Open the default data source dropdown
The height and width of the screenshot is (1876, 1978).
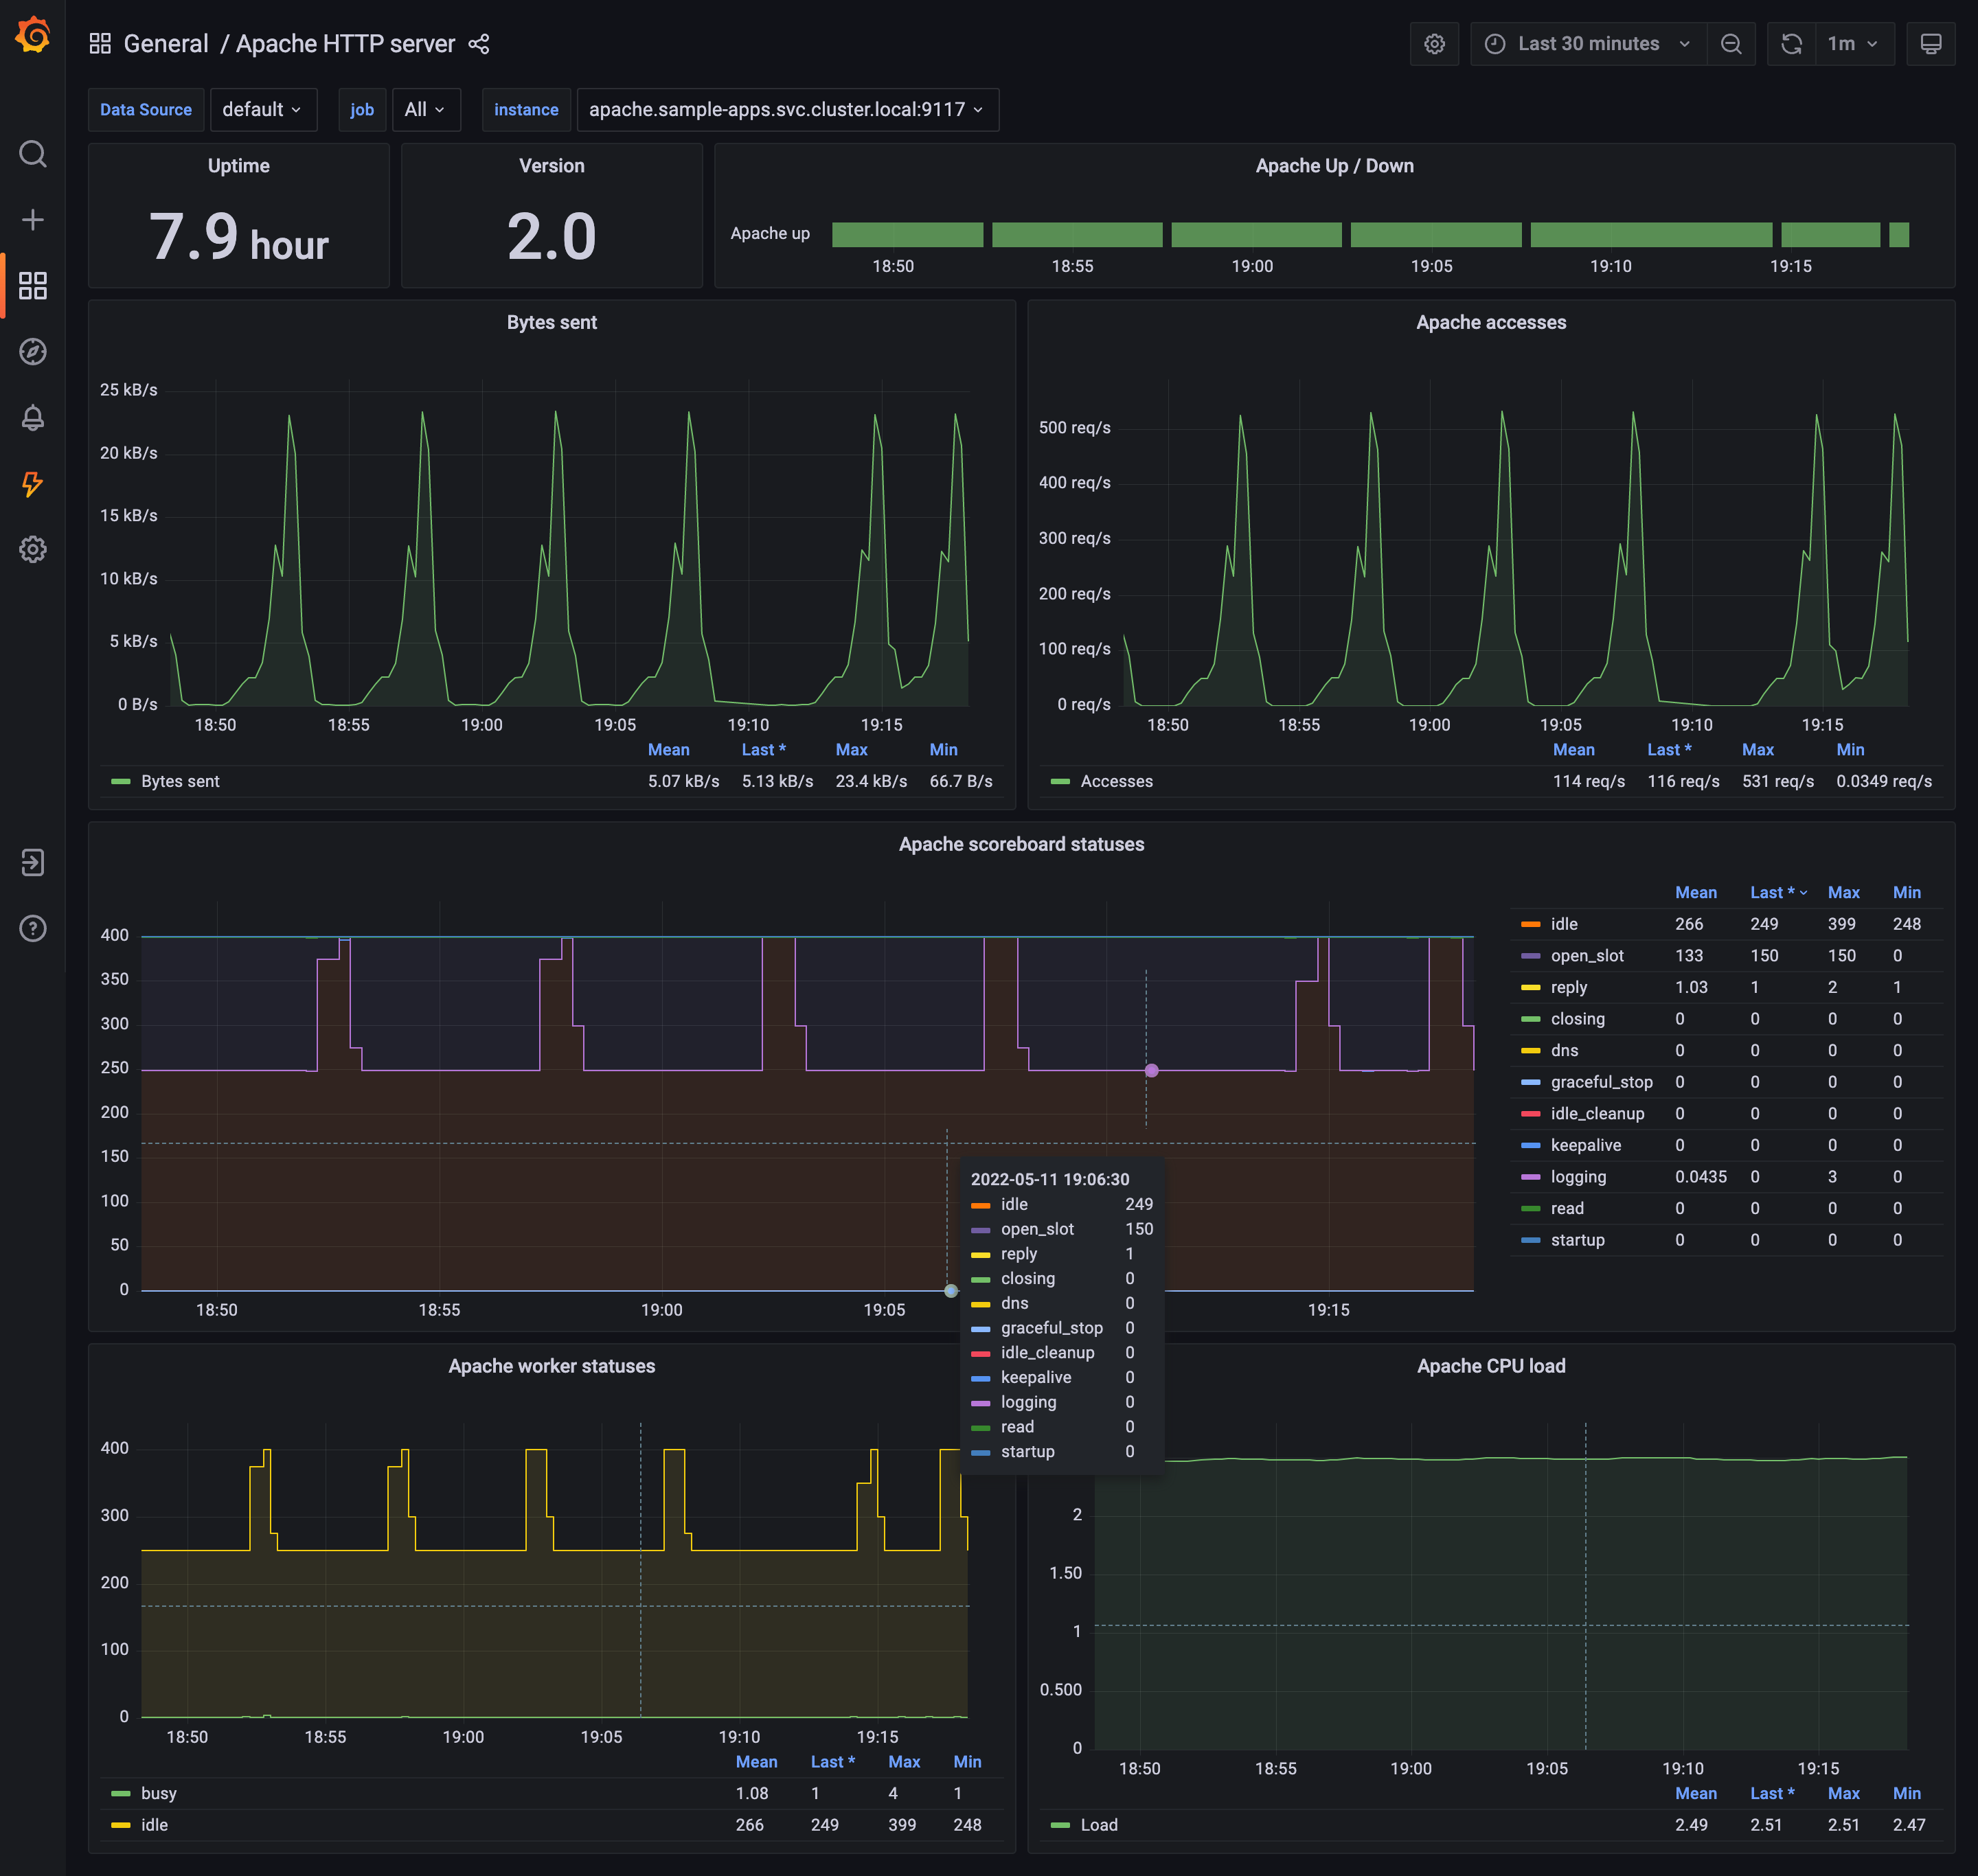click(x=262, y=110)
